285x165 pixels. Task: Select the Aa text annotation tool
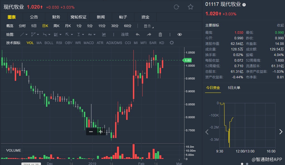[x=90, y=34]
